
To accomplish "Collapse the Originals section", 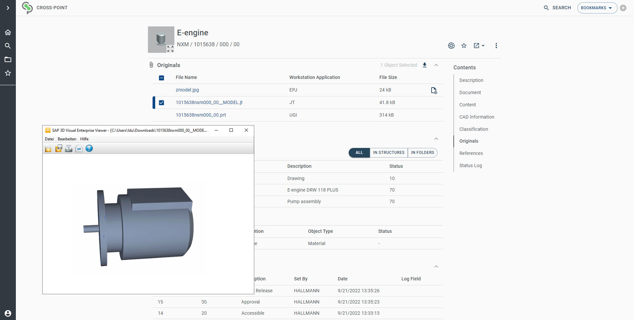I will coord(436,65).
